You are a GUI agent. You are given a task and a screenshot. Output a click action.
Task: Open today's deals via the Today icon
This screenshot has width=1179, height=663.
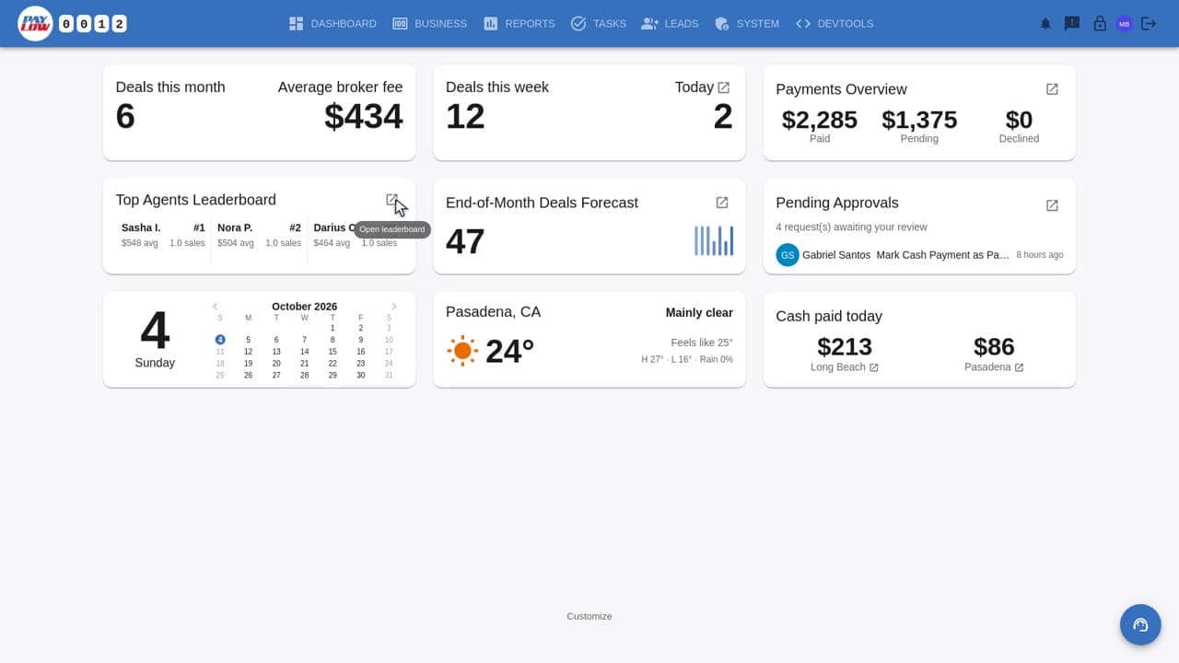click(724, 87)
